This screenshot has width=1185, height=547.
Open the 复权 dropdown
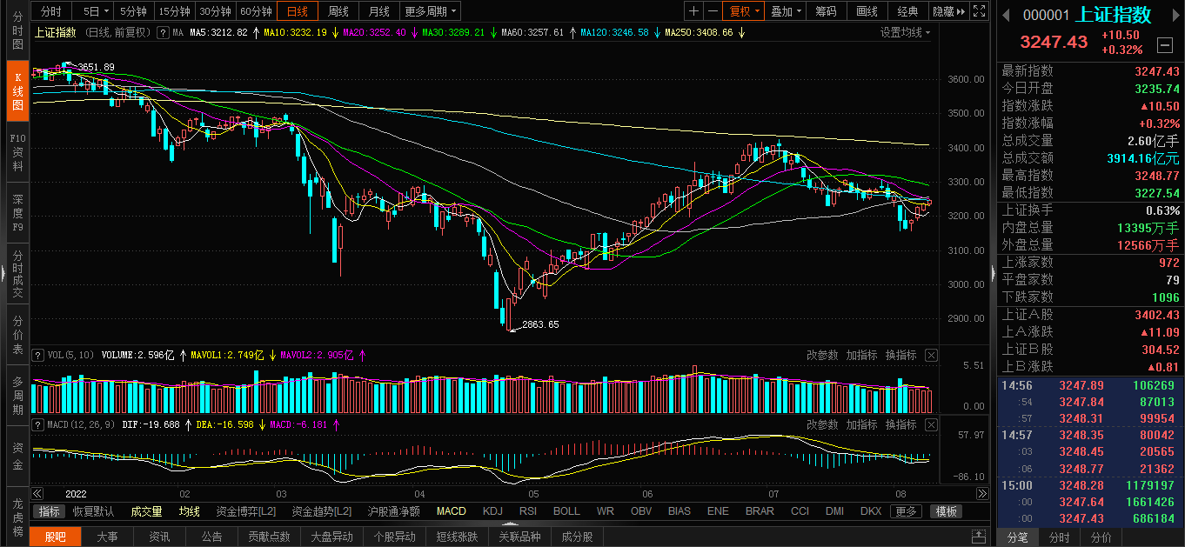click(x=745, y=11)
